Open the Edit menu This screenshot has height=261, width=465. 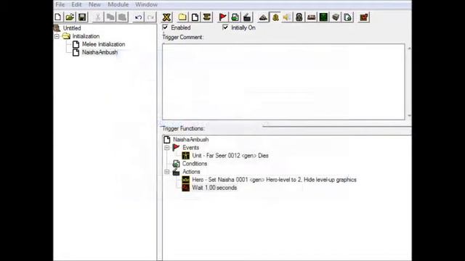(x=76, y=4)
